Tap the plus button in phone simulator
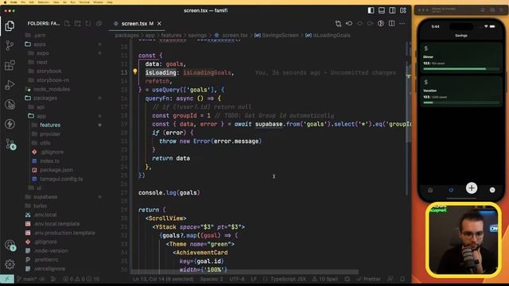The height and width of the screenshot is (286, 509). coord(472,188)
